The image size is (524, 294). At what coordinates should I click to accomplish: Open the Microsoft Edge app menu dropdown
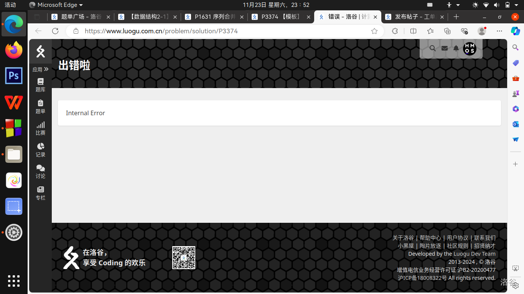pyautogui.click(x=56, y=5)
